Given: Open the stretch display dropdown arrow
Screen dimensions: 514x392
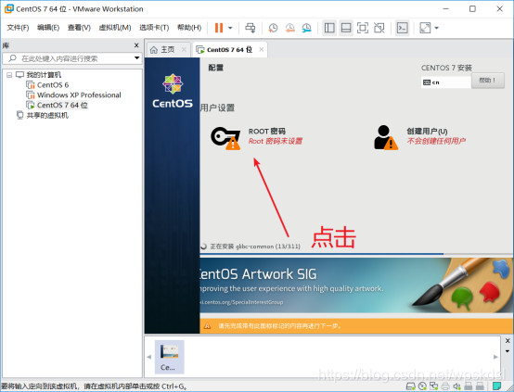Looking at the screenshot, I should click(x=436, y=28).
